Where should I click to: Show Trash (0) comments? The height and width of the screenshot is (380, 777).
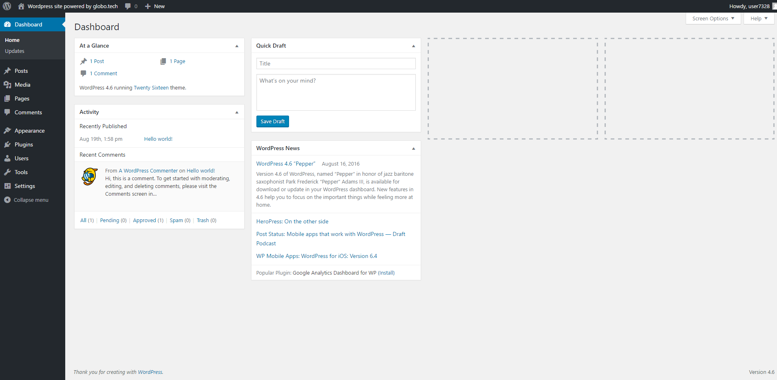(207, 220)
